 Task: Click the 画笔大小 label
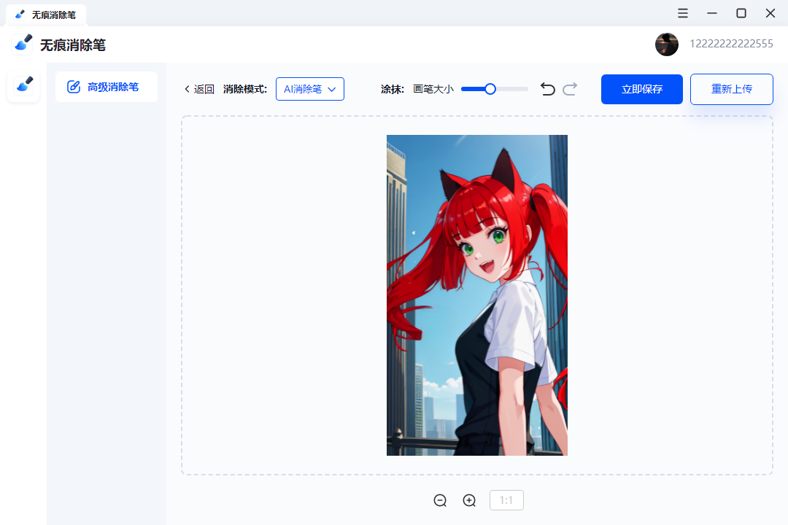pyautogui.click(x=433, y=90)
